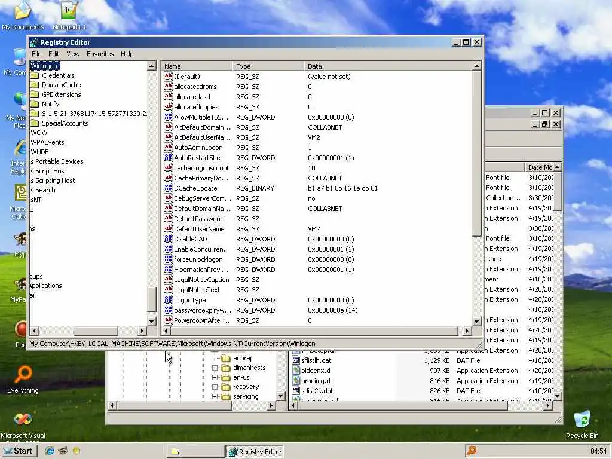Select the pidgenx.dll file icon in Explorer
Viewport: 612px width, 459px height.
tap(296, 371)
